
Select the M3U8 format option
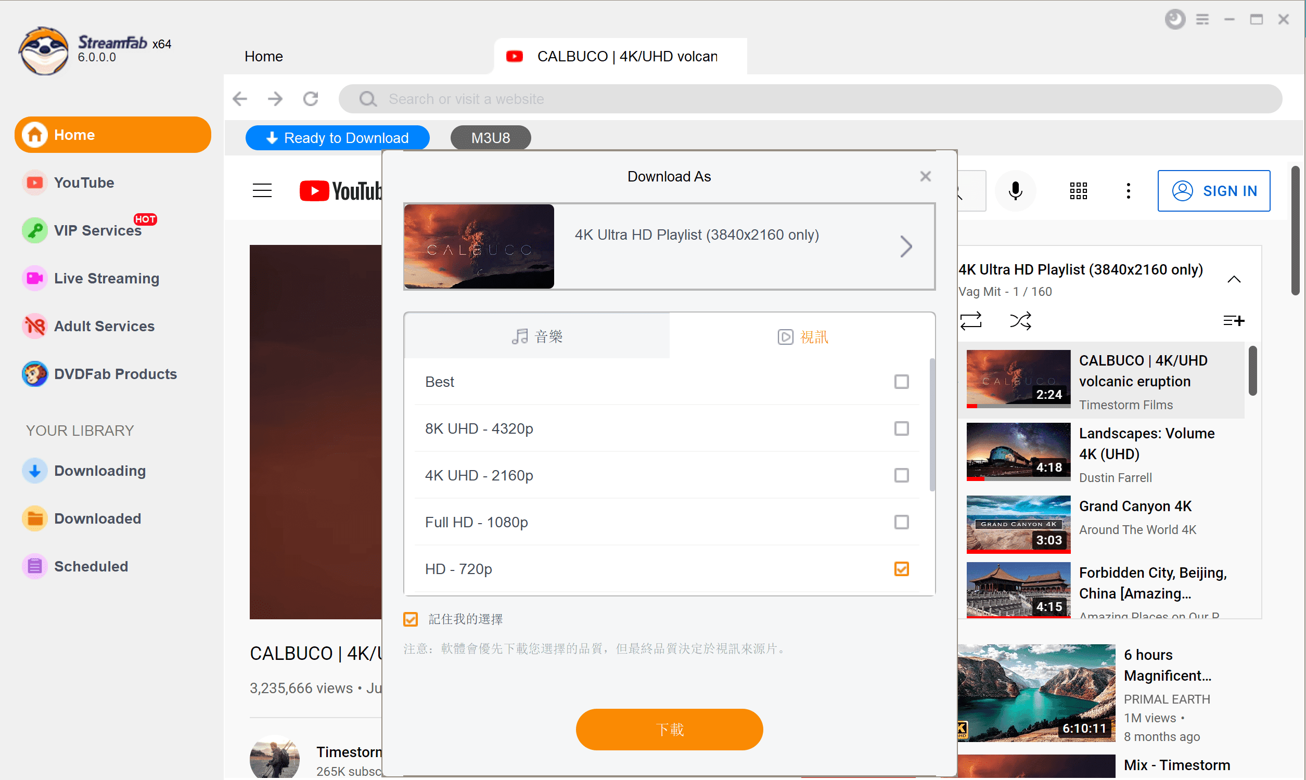(x=491, y=136)
